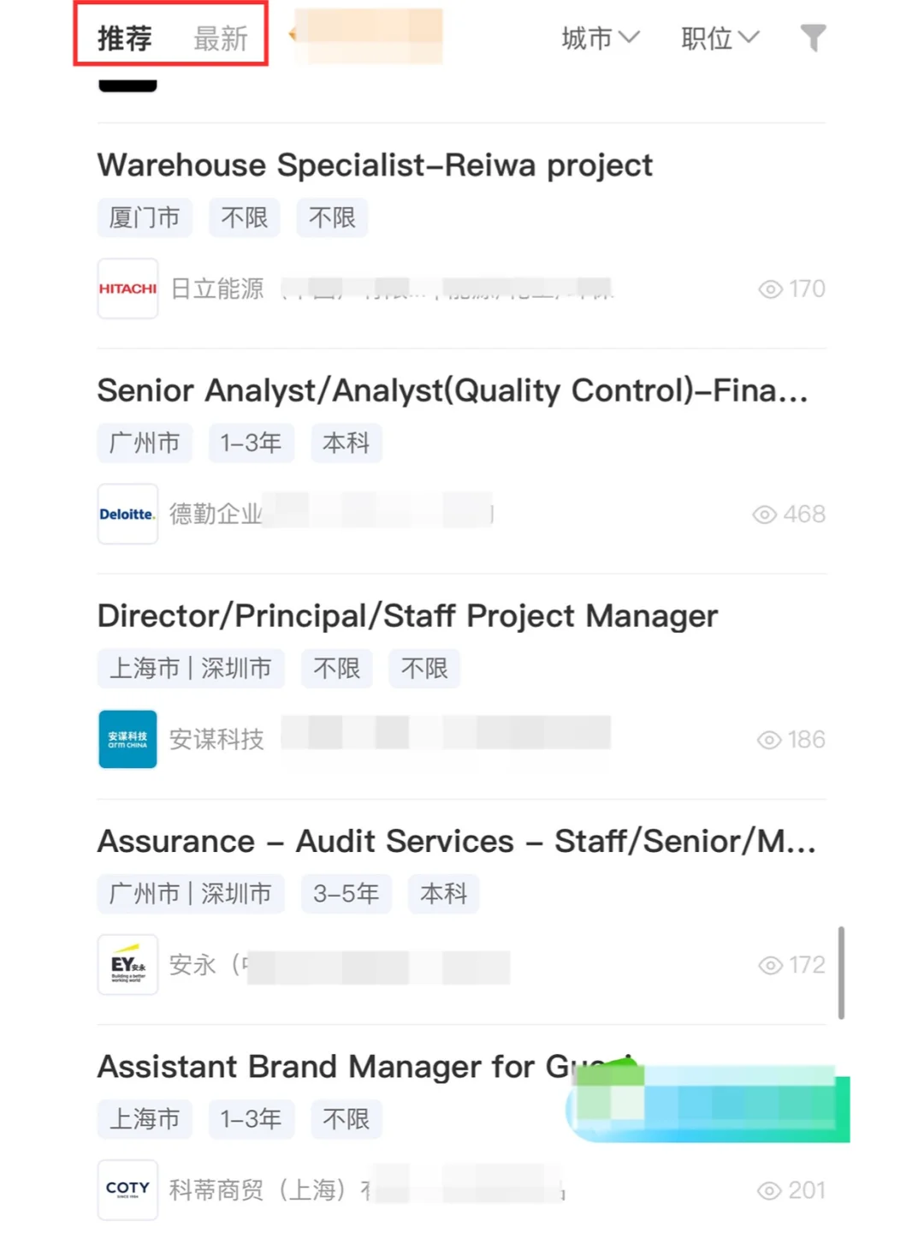
Task: Click the COTY company logo
Action: 127,1189
